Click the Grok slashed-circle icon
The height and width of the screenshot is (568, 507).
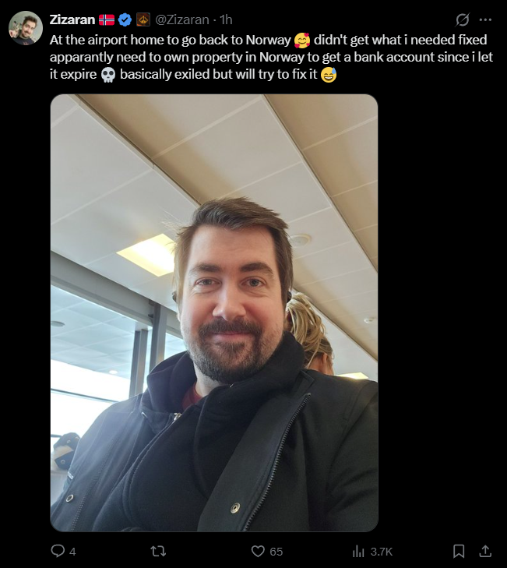(x=463, y=19)
